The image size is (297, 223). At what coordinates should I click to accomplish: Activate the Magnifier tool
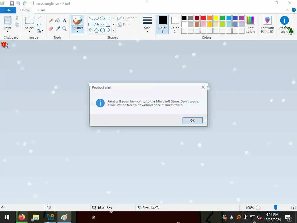[64, 29]
